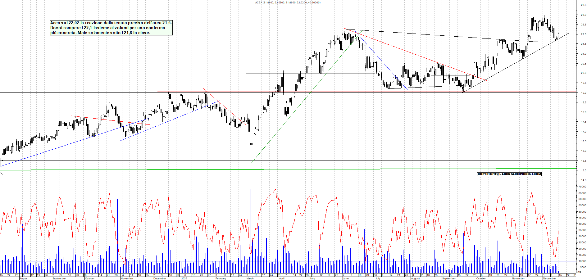Click the ACEA chart title at top

pyautogui.click(x=288, y=2)
